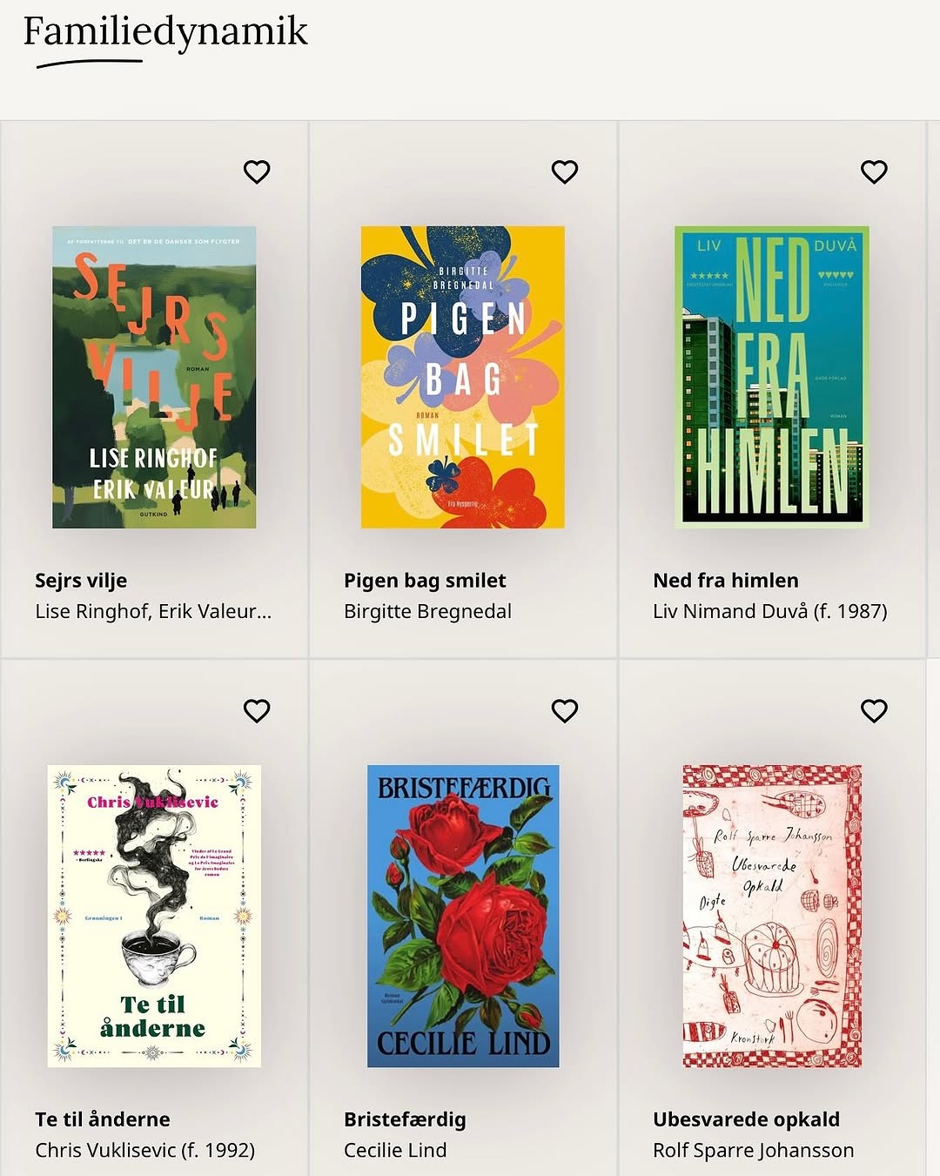Image resolution: width=940 pixels, height=1176 pixels.
Task: Add Ubesvarede opkald to favorites via heart
Action: coord(874,710)
